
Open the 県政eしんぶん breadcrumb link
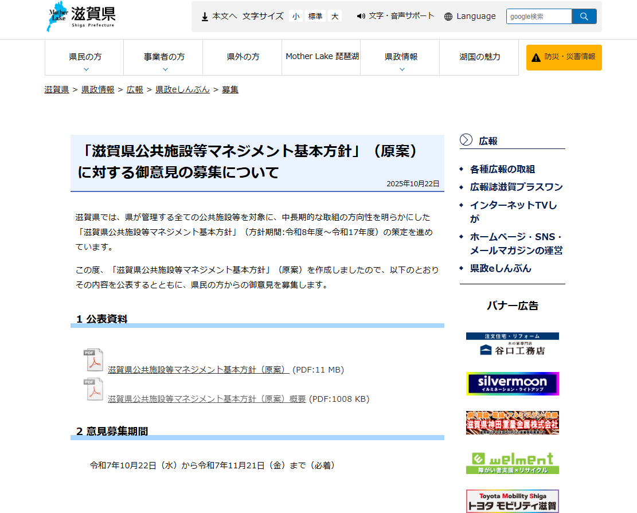[x=182, y=89]
